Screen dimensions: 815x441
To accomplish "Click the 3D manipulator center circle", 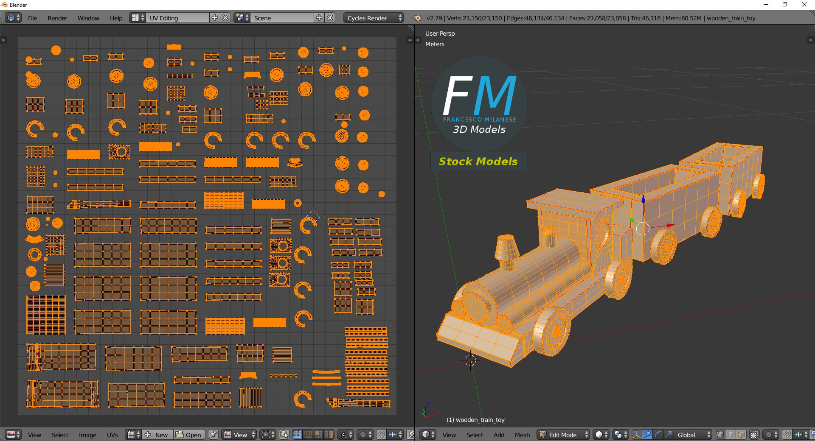I will pos(643,229).
